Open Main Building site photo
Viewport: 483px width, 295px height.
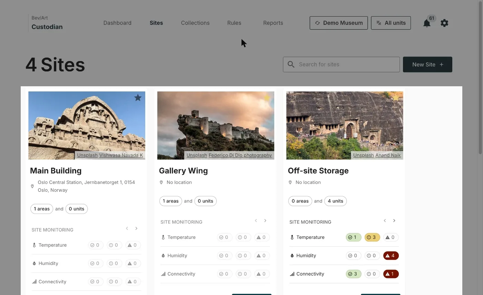(x=87, y=125)
